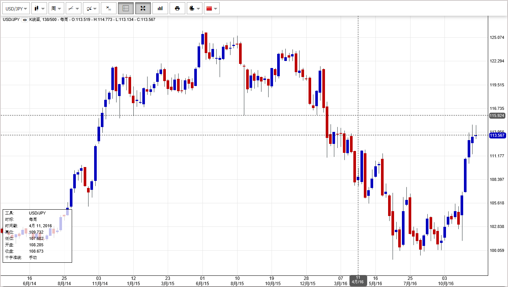This screenshot has height=287, width=508.
Task: Click the 100.059 price axis label
Action: coord(497,250)
